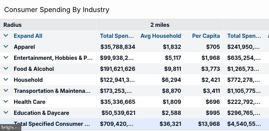Select the Health Care row label

click(x=30, y=102)
